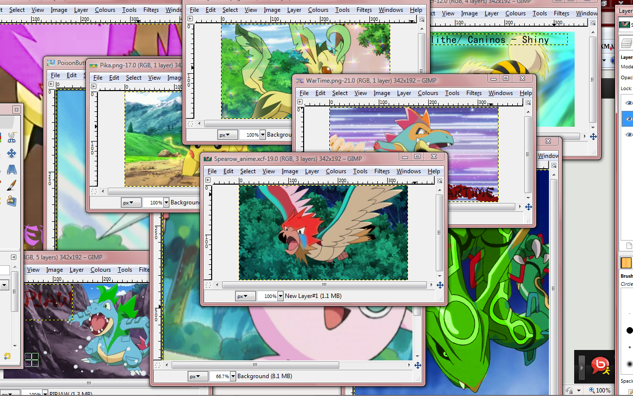Toggle visibility of the selected middle layer
The image size is (633, 396).
629,119
